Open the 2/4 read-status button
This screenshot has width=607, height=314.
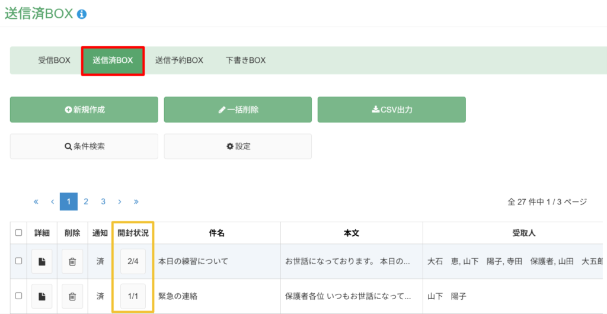tap(133, 261)
